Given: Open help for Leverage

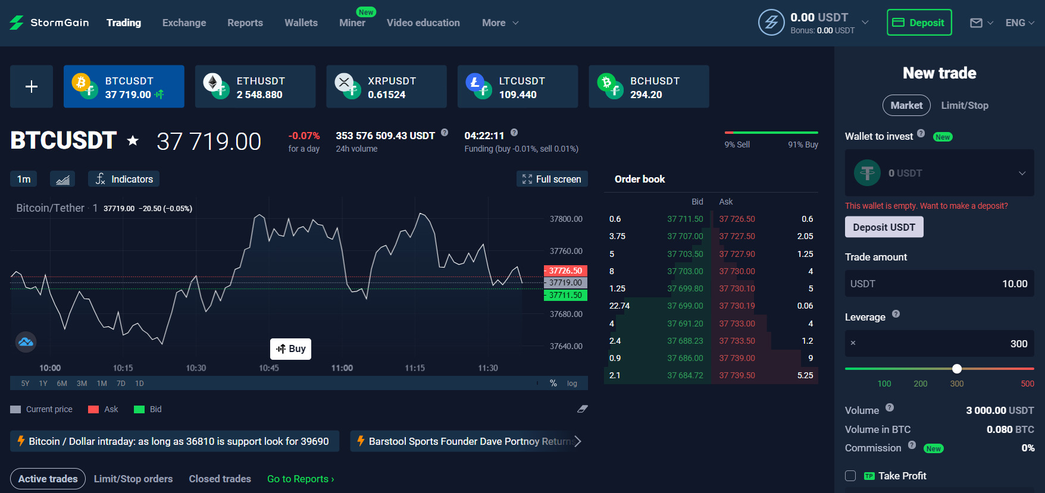Looking at the screenshot, I should point(896,314).
